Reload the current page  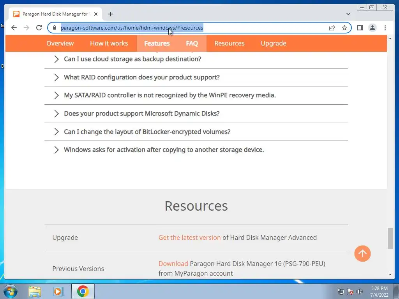[x=39, y=28]
